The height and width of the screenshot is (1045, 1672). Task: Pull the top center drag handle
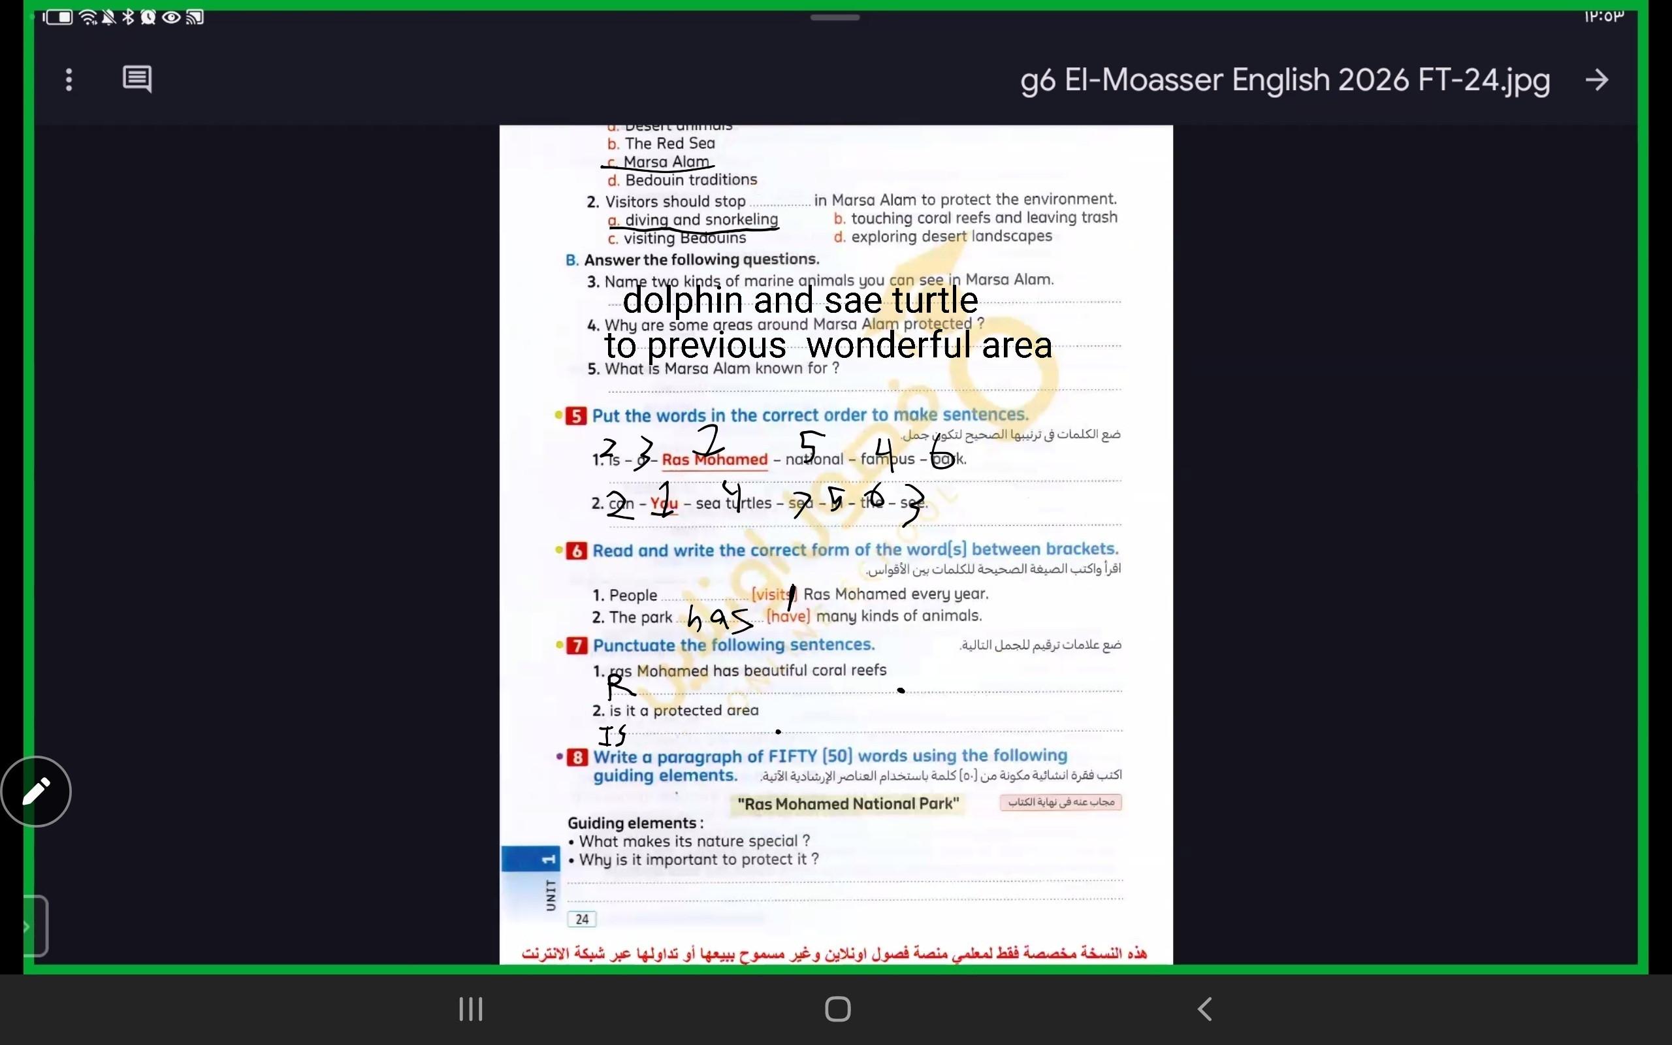pos(835,17)
